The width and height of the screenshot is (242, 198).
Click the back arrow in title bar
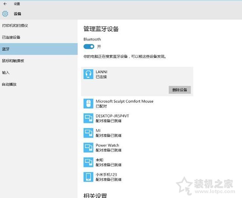coord(5,4)
